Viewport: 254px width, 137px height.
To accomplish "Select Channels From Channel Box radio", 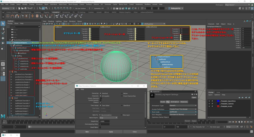I will pos(122,96).
